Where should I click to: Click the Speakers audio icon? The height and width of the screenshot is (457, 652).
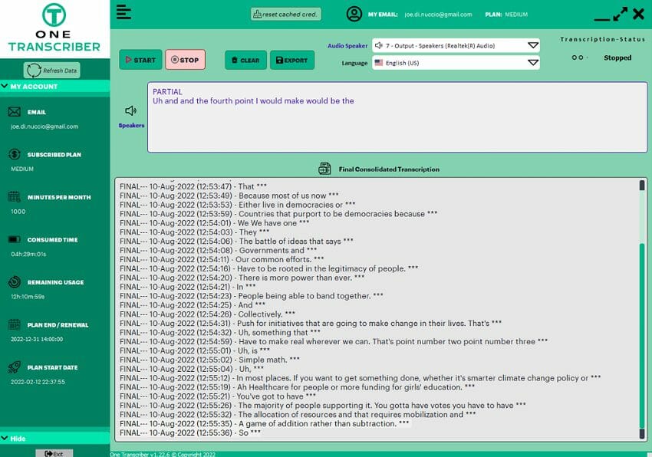(130, 110)
